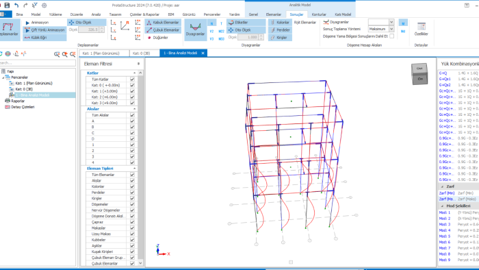
Task: Open the Diyagramlar slab dropdown
Action: (x=391, y=22)
